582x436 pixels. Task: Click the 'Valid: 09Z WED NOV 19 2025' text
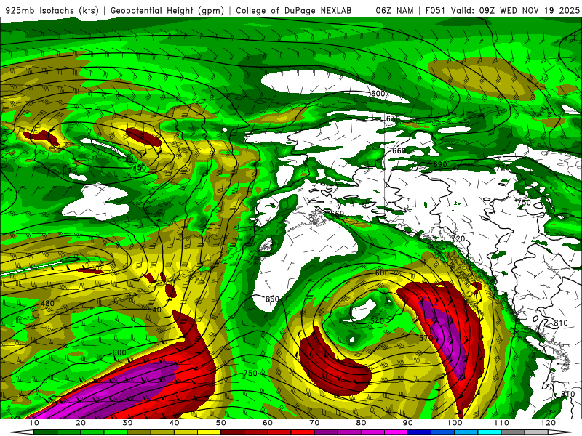(x=515, y=10)
